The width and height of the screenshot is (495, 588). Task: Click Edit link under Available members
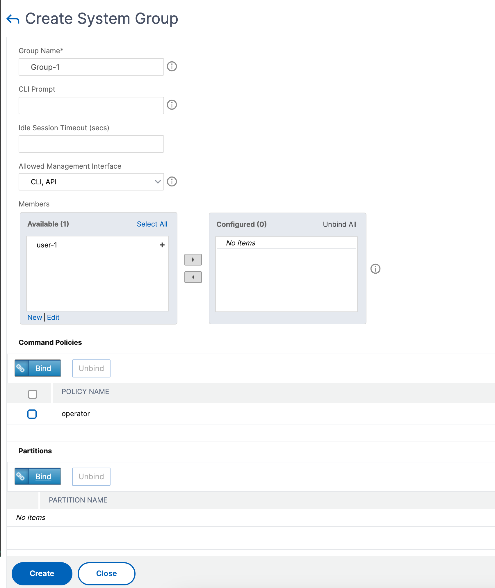coord(53,318)
